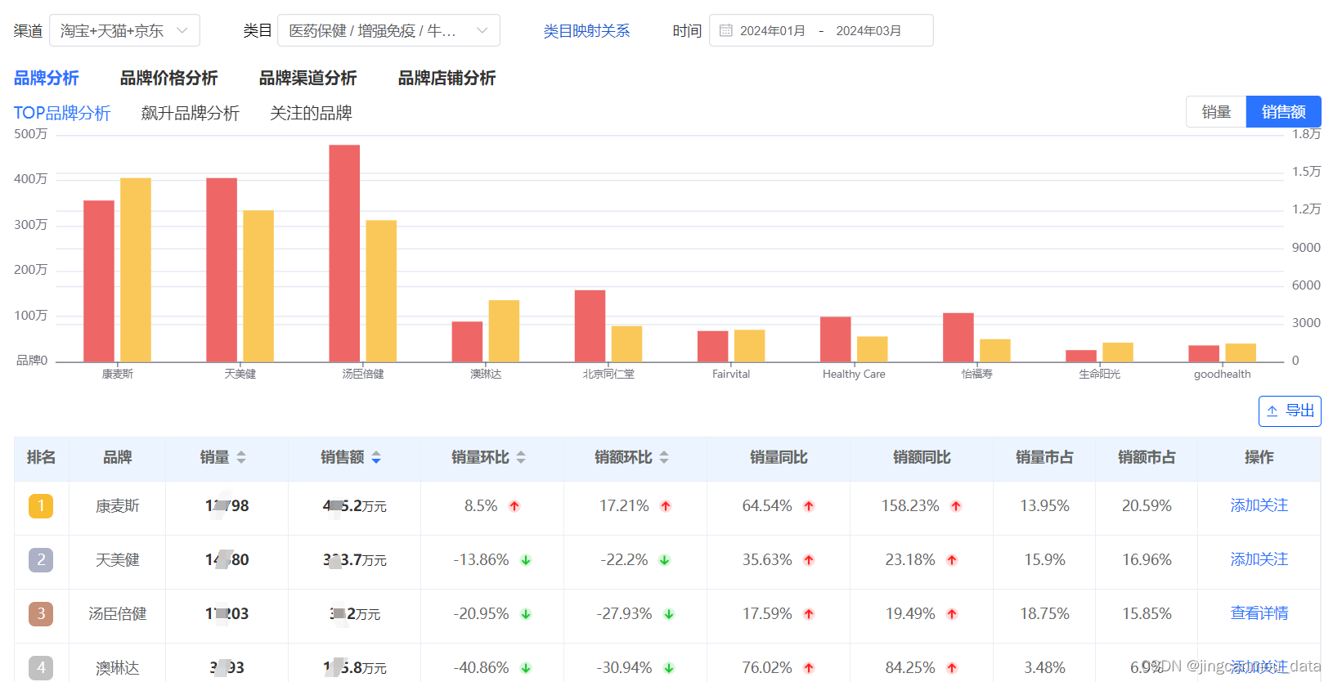Viewport: 1333px width, 682px height.
Task: Click green down arrow beside -30.94%
Action: tap(669, 668)
